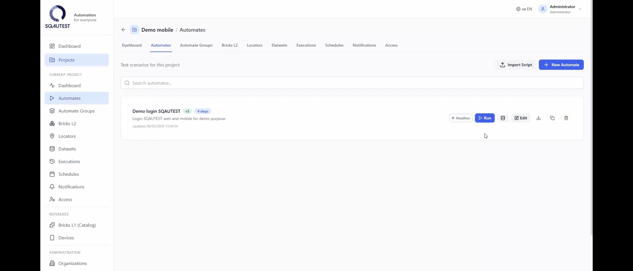Edit the Demo login SQAUTEST automate
Screen dimensions: 633x271
tap(520, 118)
